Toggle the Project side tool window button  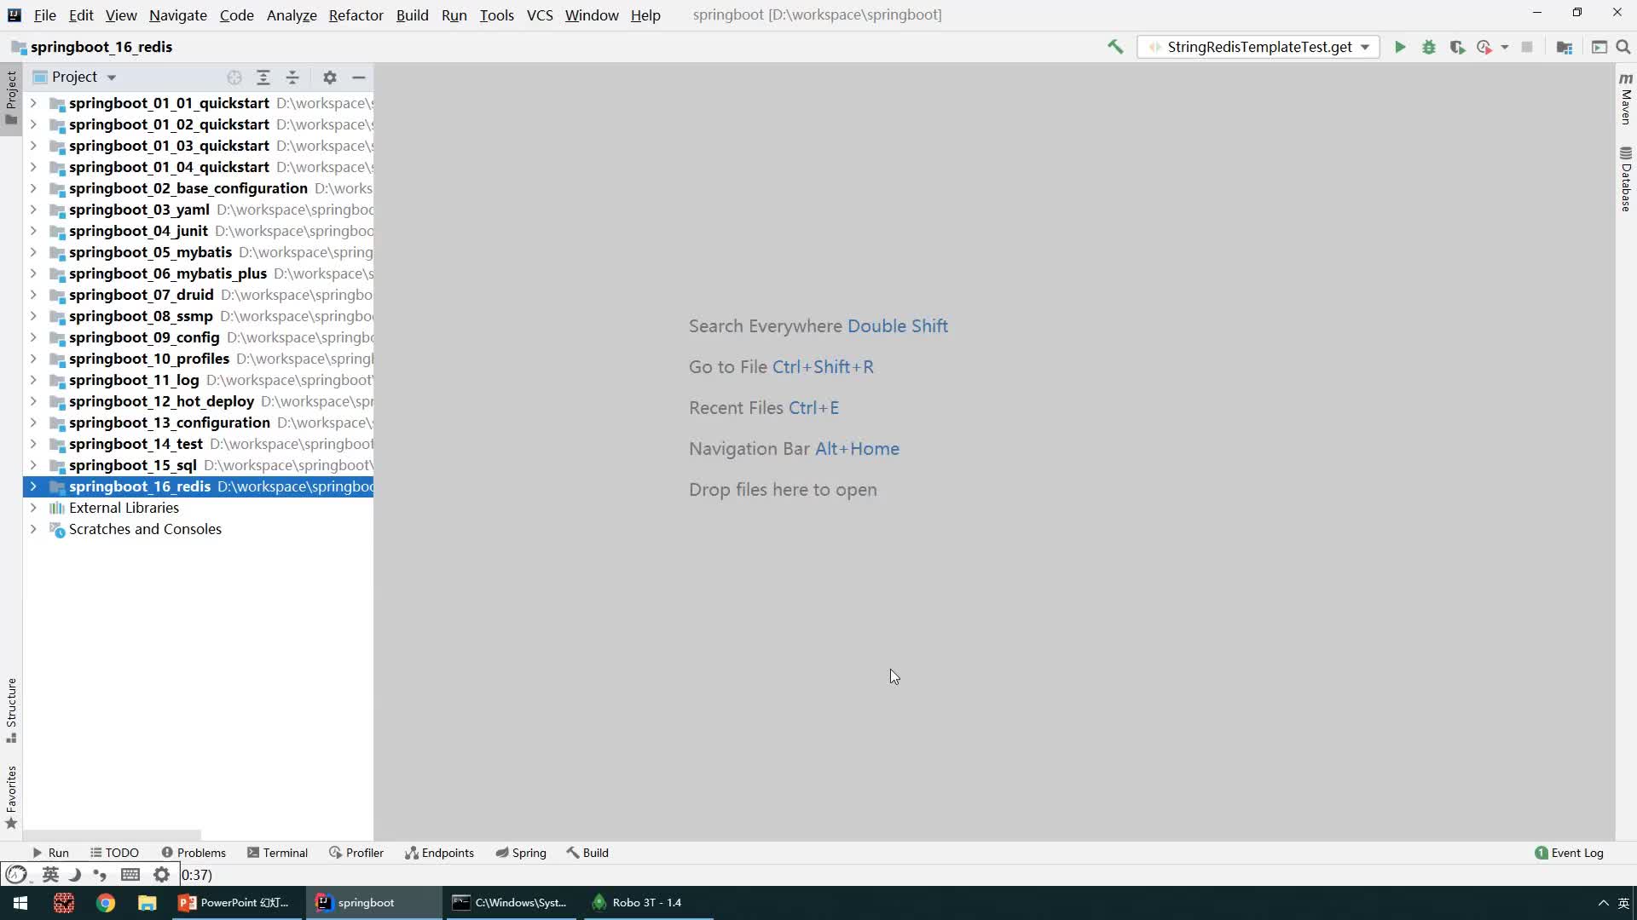11,97
